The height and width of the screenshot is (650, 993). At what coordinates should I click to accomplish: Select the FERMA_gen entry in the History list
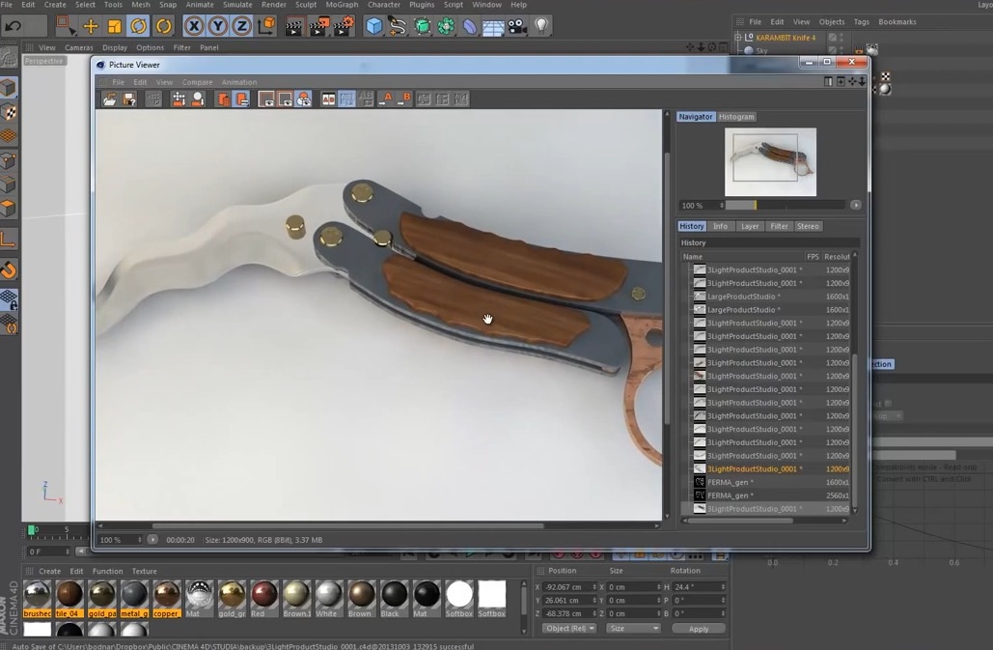[x=731, y=482]
